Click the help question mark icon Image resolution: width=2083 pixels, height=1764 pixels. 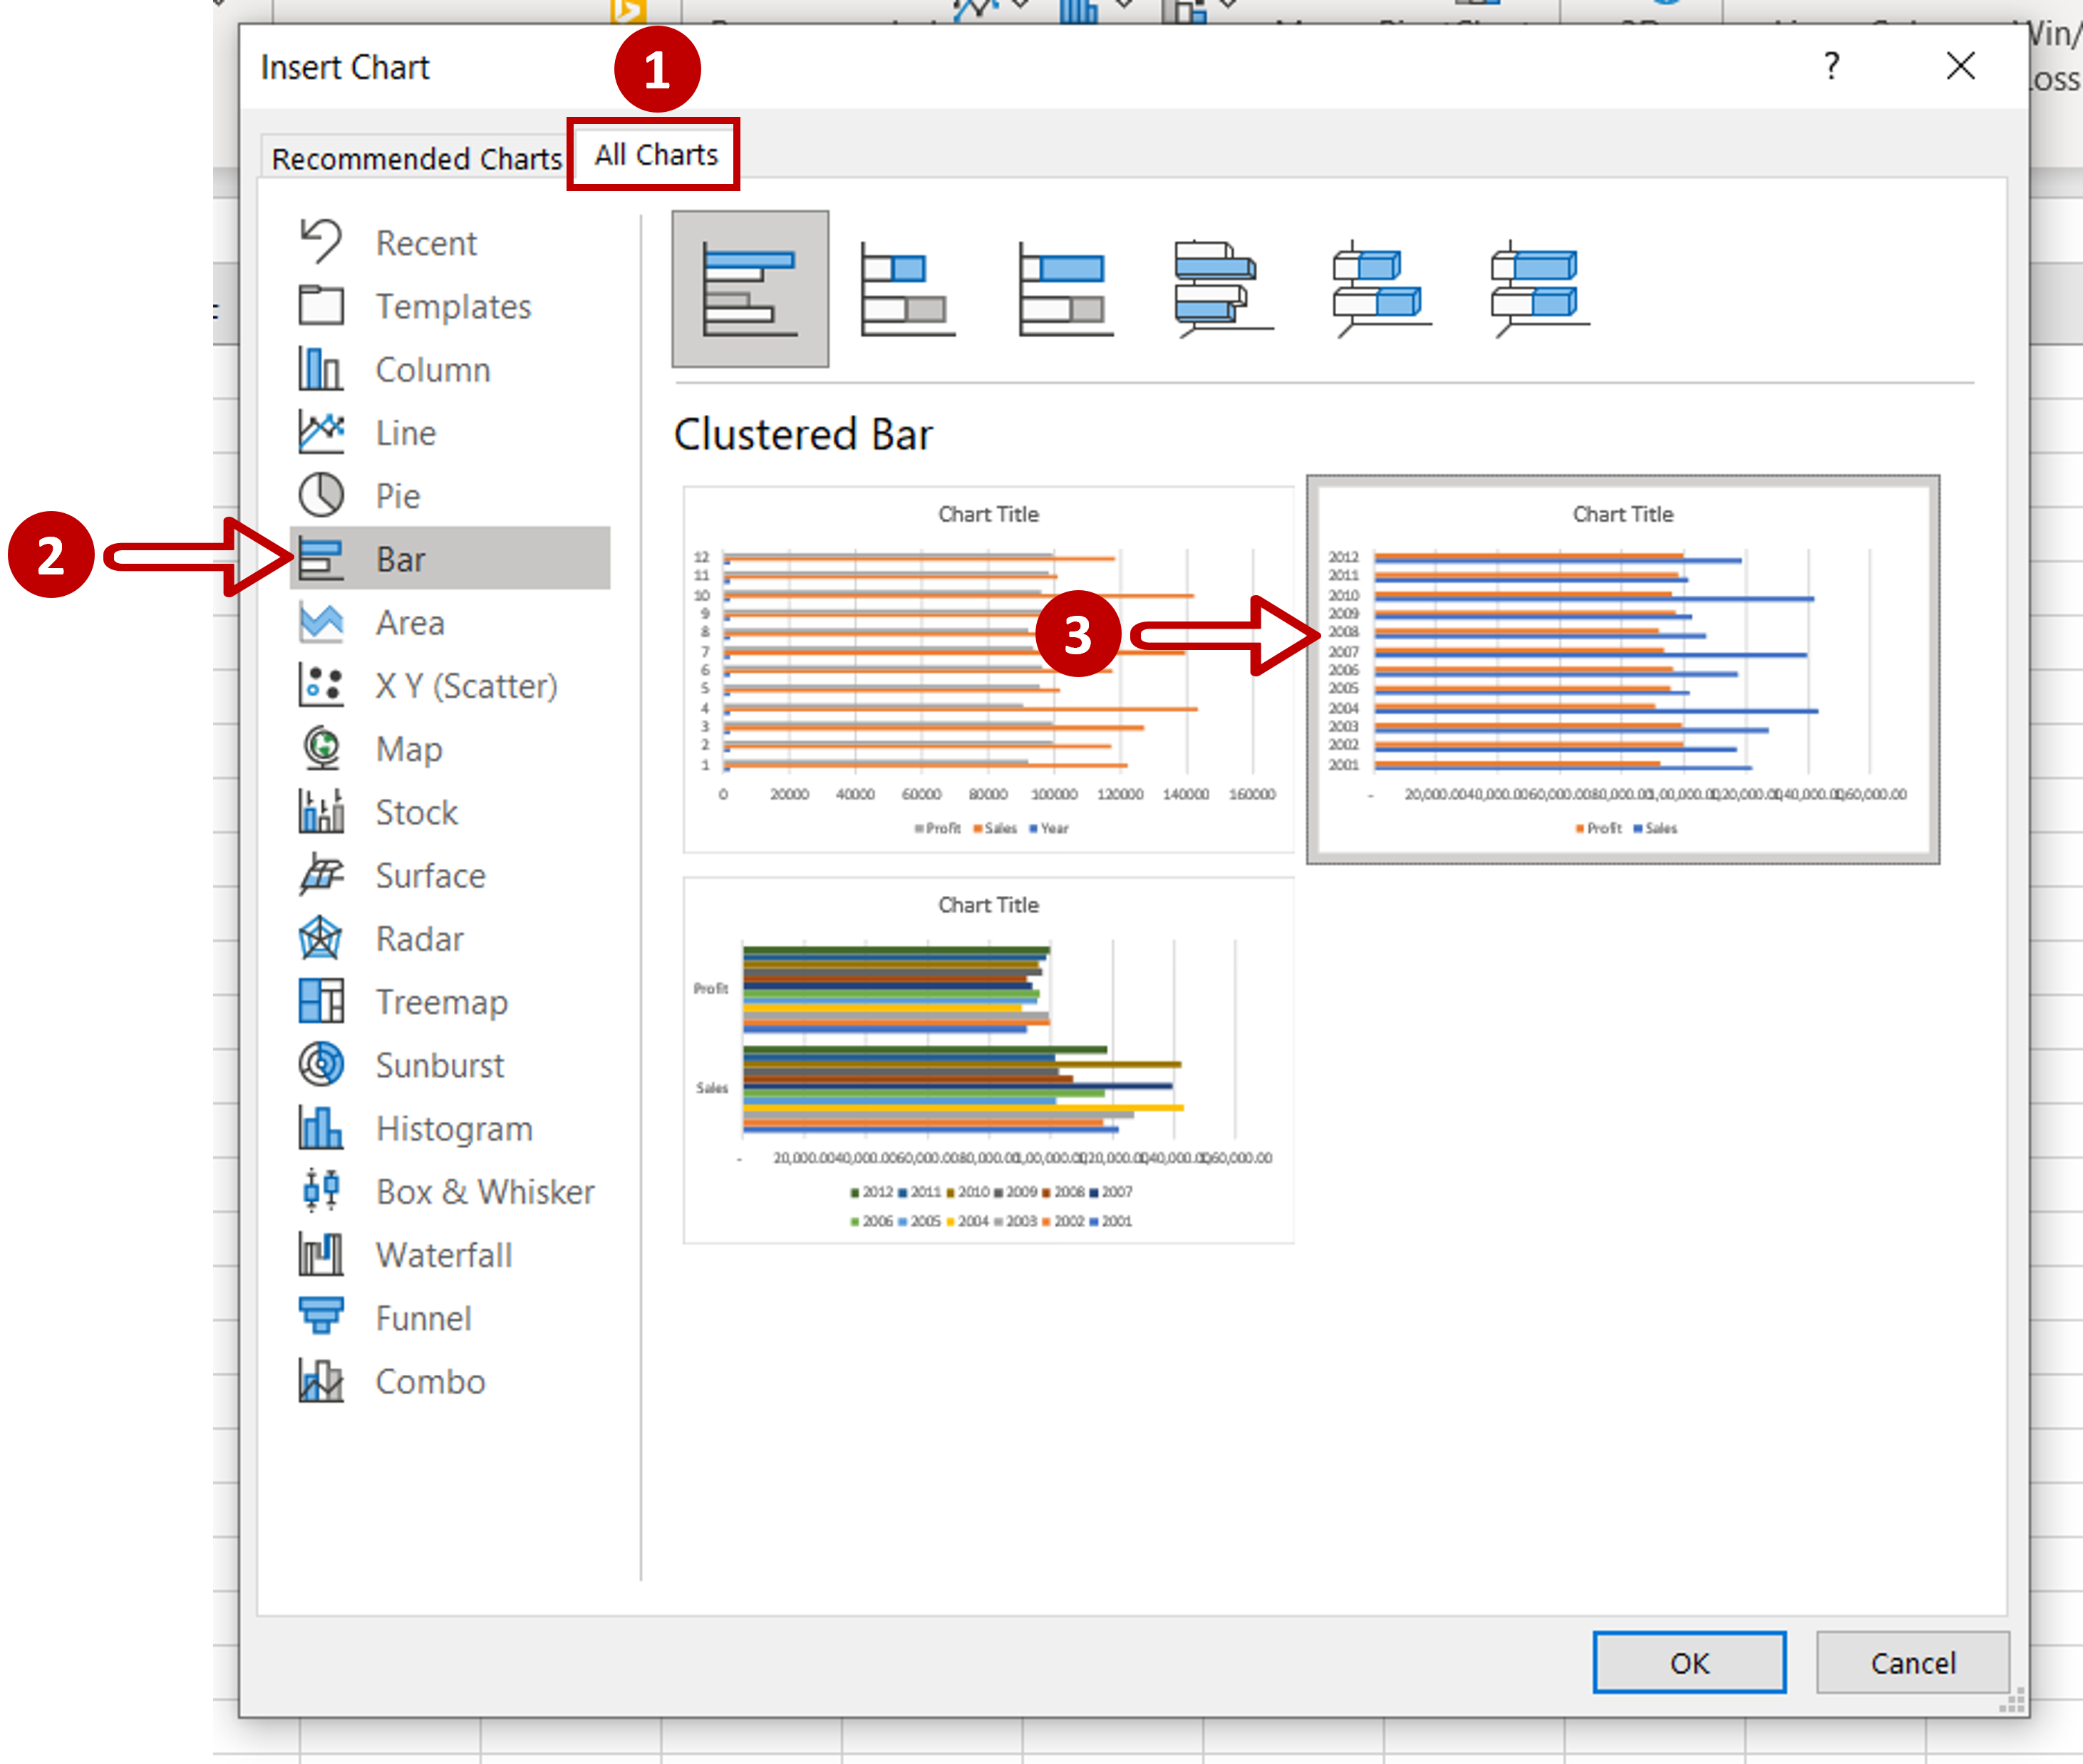pyautogui.click(x=1831, y=66)
